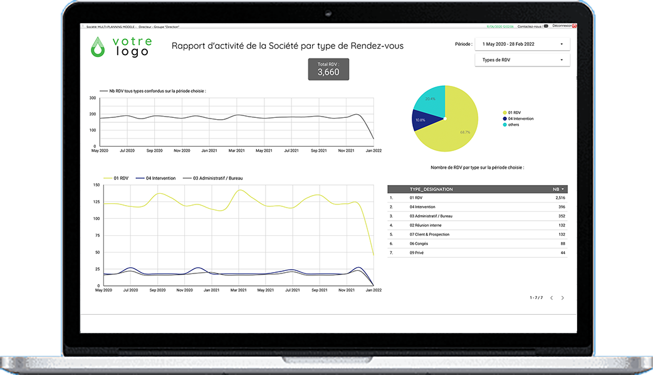
Task: Go to next table page arrow
Action: tap(563, 298)
